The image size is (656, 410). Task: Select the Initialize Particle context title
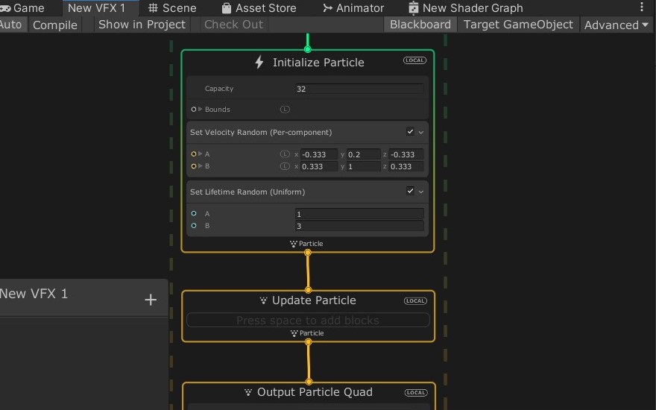pyautogui.click(x=318, y=63)
